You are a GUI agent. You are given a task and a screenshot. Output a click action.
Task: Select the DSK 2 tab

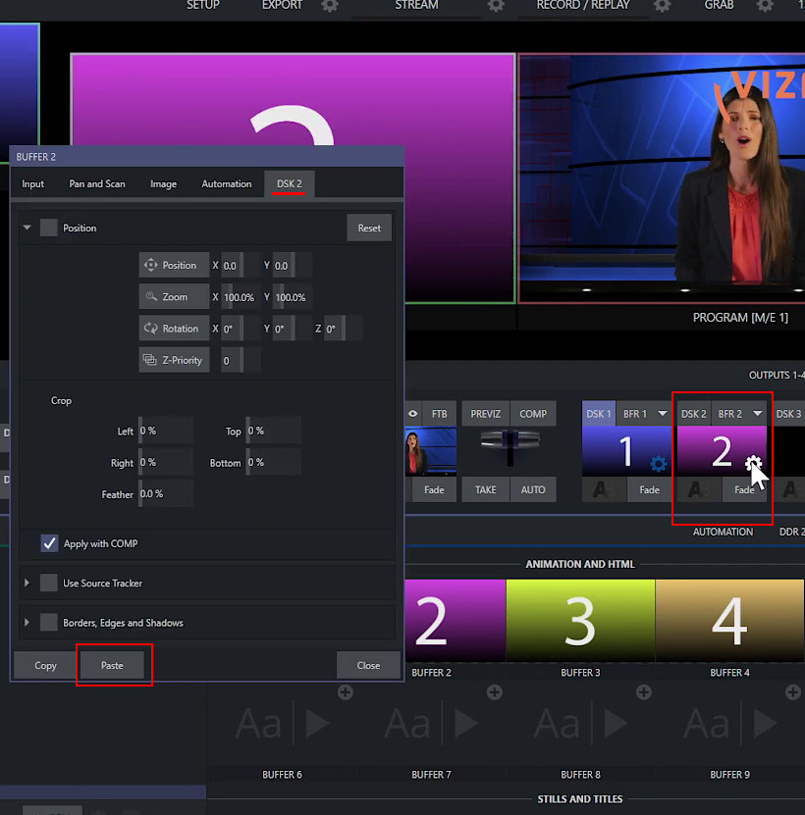click(x=290, y=184)
